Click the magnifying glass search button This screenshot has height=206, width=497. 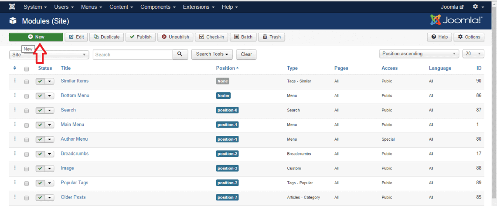[x=180, y=54]
